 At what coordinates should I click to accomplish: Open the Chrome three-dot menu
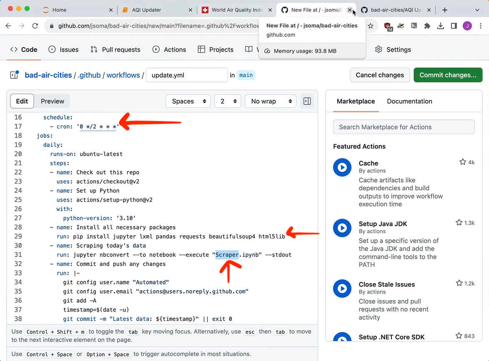[x=481, y=26]
